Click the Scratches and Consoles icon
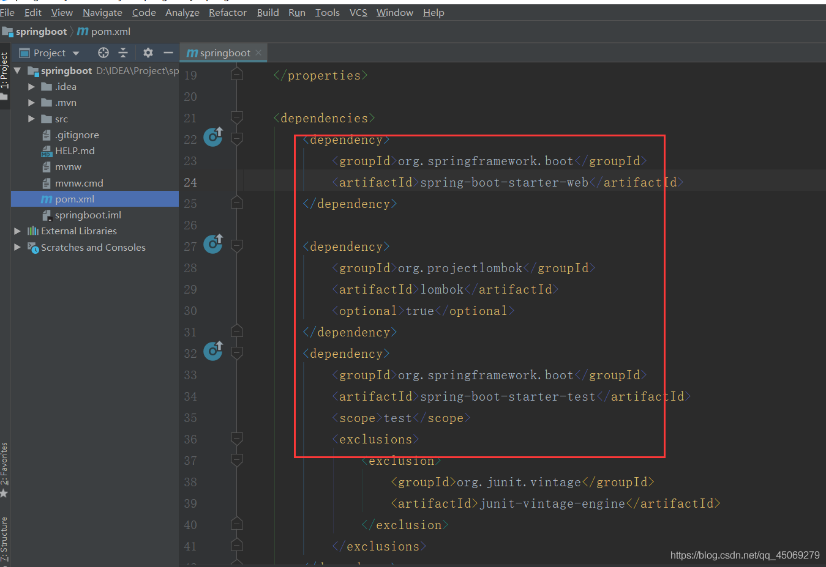 pyautogui.click(x=33, y=247)
